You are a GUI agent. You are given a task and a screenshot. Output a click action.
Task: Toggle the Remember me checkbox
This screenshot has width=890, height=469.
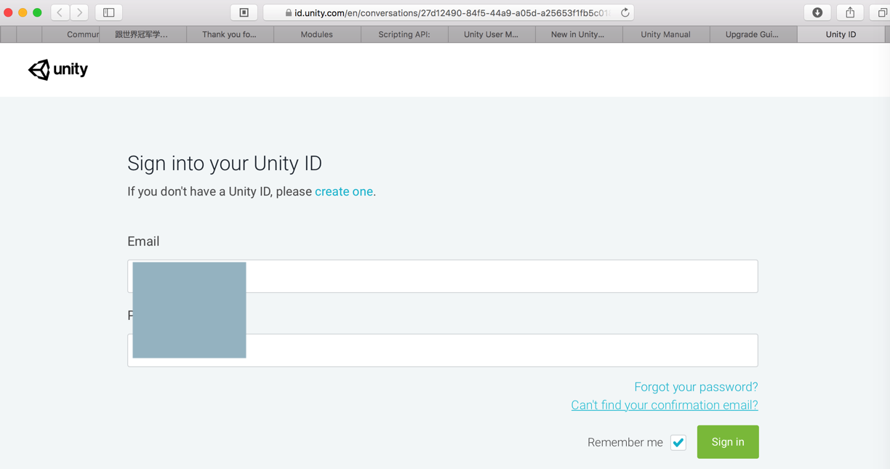click(678, 442)
